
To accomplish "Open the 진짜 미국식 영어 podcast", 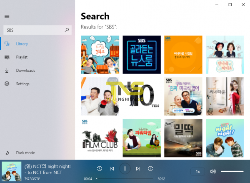I will [x=183, y=97].
